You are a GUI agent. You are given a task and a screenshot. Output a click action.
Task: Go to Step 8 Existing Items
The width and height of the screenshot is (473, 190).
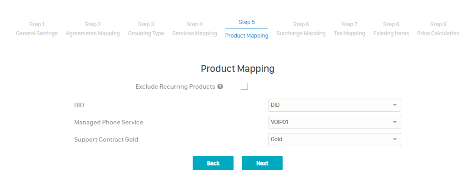[391, 29]
